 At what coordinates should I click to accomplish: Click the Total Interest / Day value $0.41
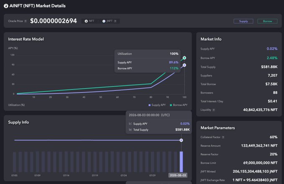pyautogui.click(x=273, y=101)
